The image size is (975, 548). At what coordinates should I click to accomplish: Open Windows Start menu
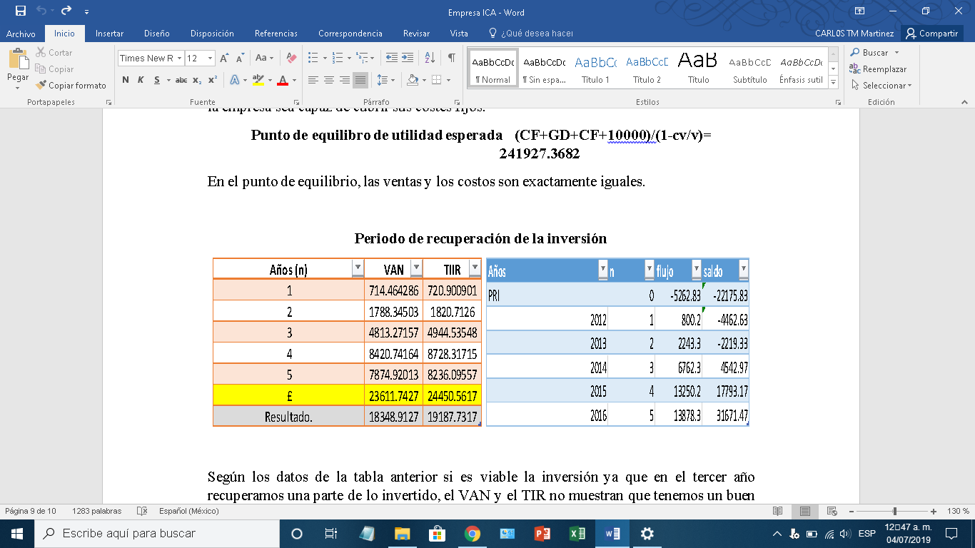coord(17,534)
